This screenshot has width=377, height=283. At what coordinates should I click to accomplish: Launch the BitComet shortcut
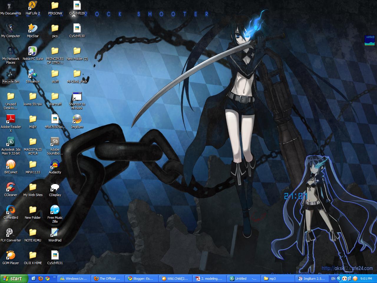coord(11,167)
